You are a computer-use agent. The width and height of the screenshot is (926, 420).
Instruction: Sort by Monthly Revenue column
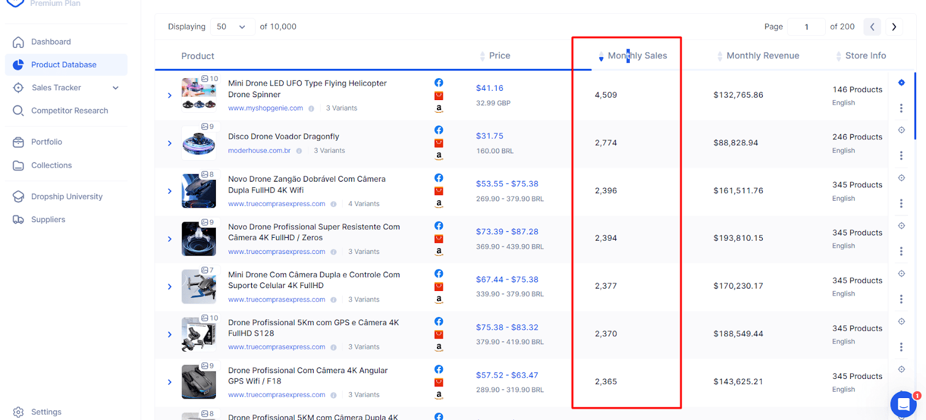[758, 56]
